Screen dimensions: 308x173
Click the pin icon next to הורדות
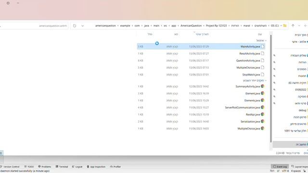pos(274,62)
